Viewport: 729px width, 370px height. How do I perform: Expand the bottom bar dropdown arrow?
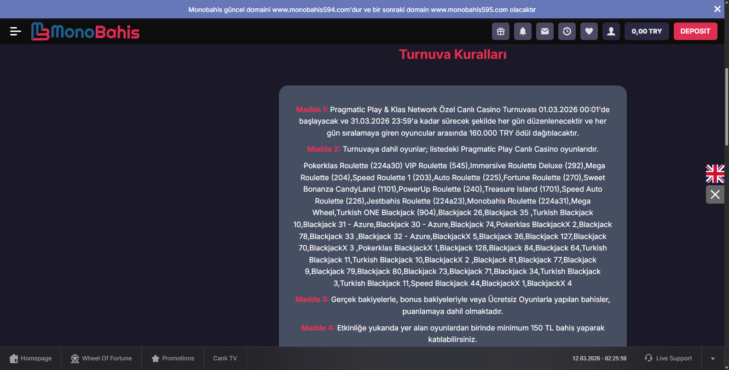713,359
